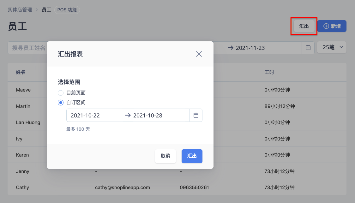Screen dimensions: 355x203
Task: Select the Ivy employee row
Action: pyautogui.click(x=177, y=139)
